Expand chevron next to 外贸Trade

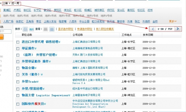click(38, 82)
